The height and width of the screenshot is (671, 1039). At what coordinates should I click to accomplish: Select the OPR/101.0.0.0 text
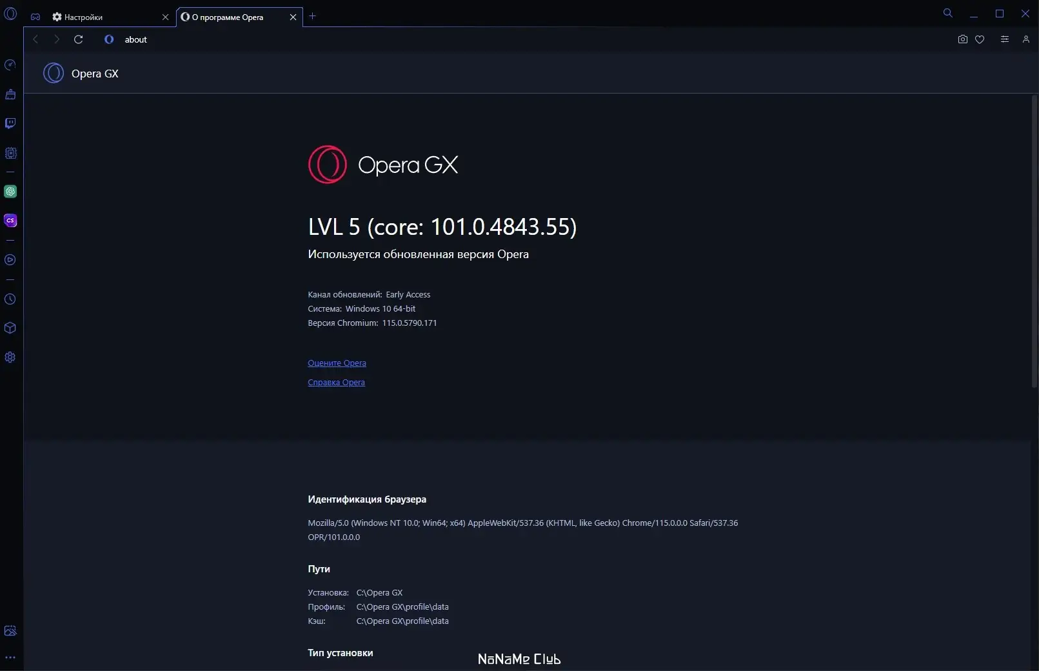[x=334, y=537]
